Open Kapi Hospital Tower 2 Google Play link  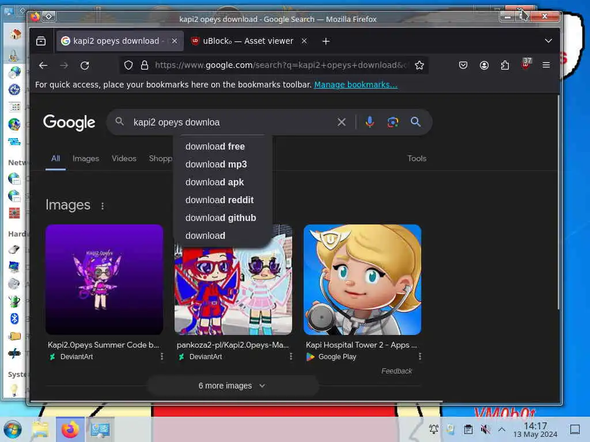[361, 345]
